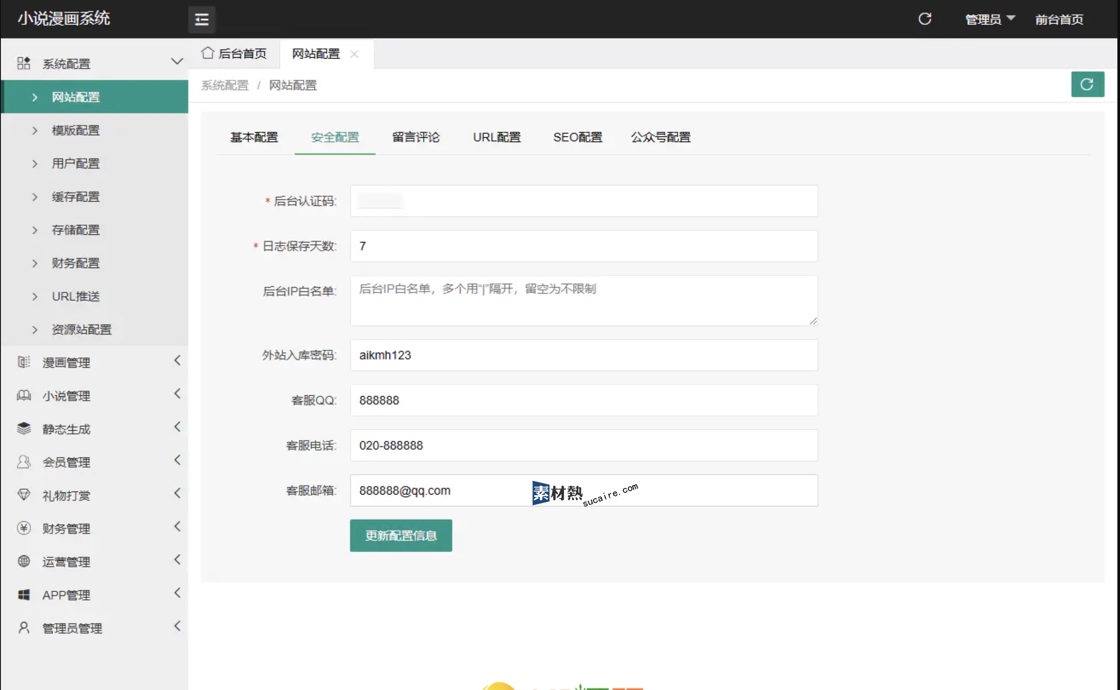Expand the APP管理 menu arrow
The height and width of the screenshot is (690, 1120).
tap(177, 593)
